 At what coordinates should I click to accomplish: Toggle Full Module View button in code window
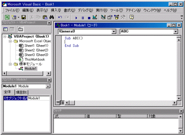tap(62, 103)
